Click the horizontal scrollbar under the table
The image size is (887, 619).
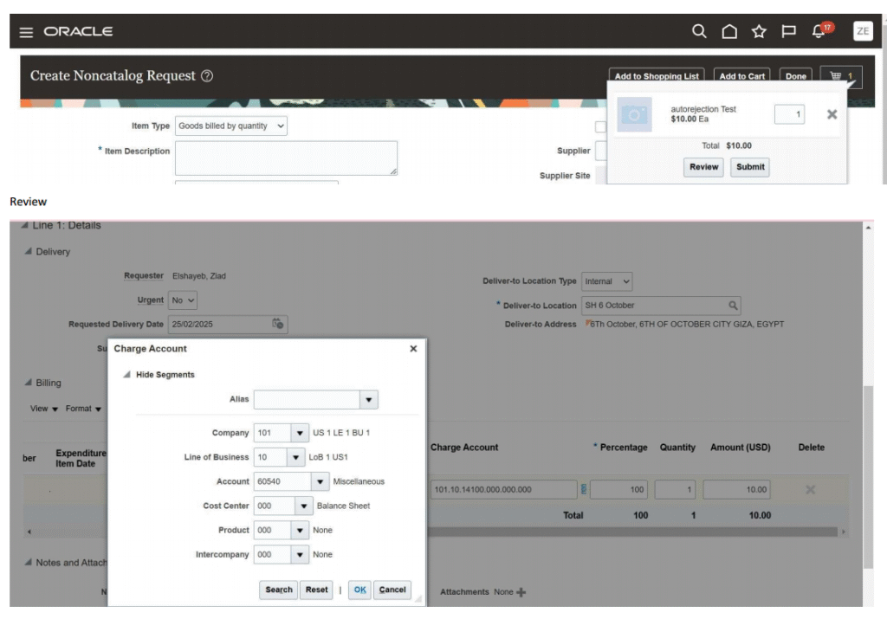coord(632,532)
